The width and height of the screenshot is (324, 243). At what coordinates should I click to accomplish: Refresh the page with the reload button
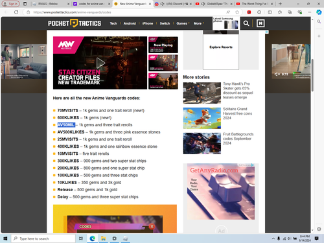coord(16,12)
